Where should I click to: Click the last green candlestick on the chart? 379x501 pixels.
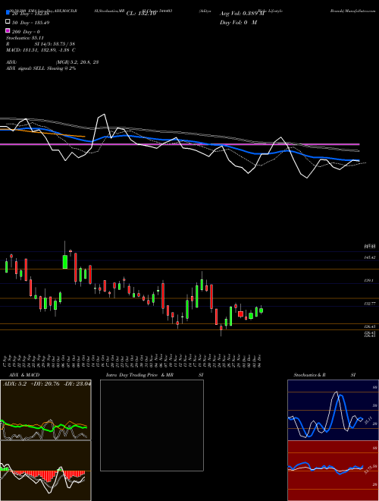261,310
